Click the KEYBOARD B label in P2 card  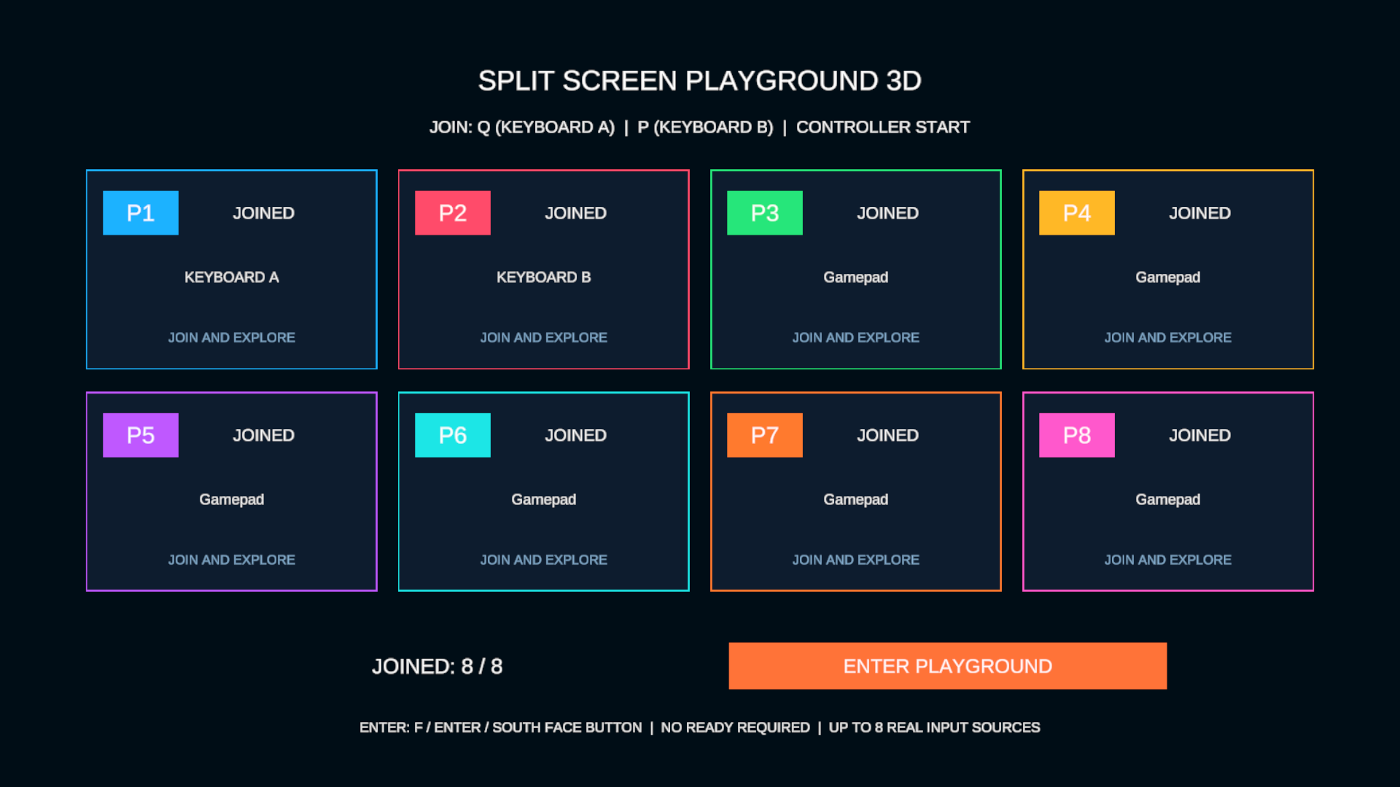[544, 277]
